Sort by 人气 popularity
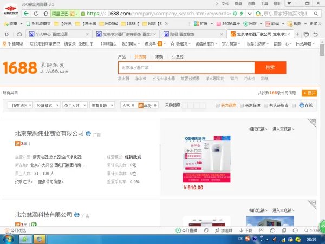The width and height of the screenshot is (325, 244). pyautogui.click(x=128, y=105)
